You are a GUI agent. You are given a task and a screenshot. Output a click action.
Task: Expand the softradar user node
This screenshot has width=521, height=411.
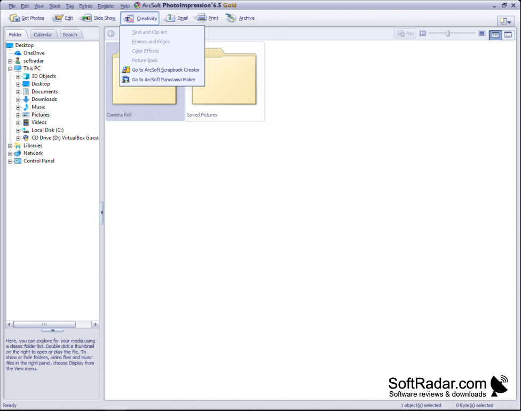10,61
